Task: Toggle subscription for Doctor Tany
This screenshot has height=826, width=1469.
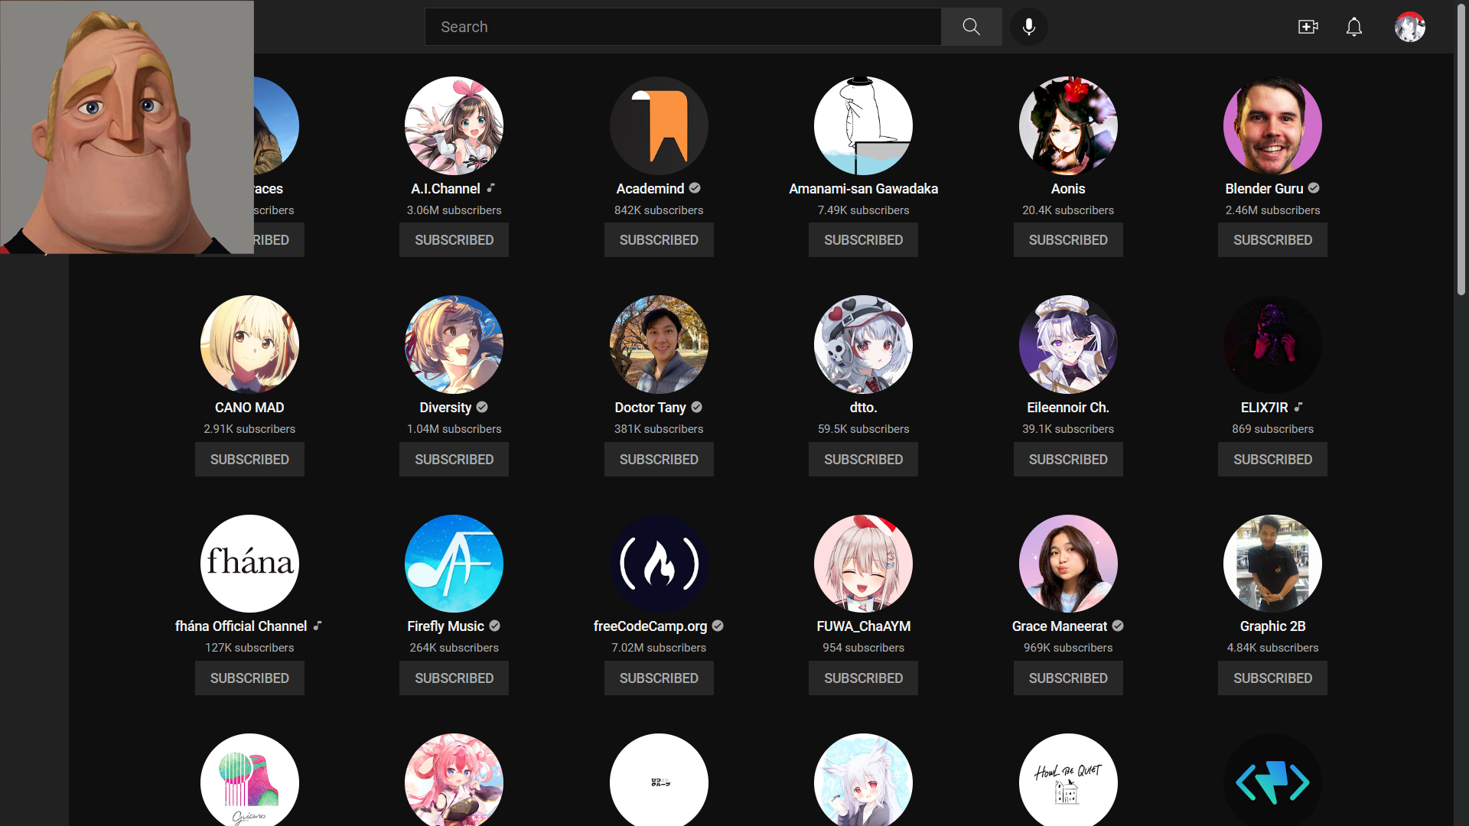Action: pos(658,460)
